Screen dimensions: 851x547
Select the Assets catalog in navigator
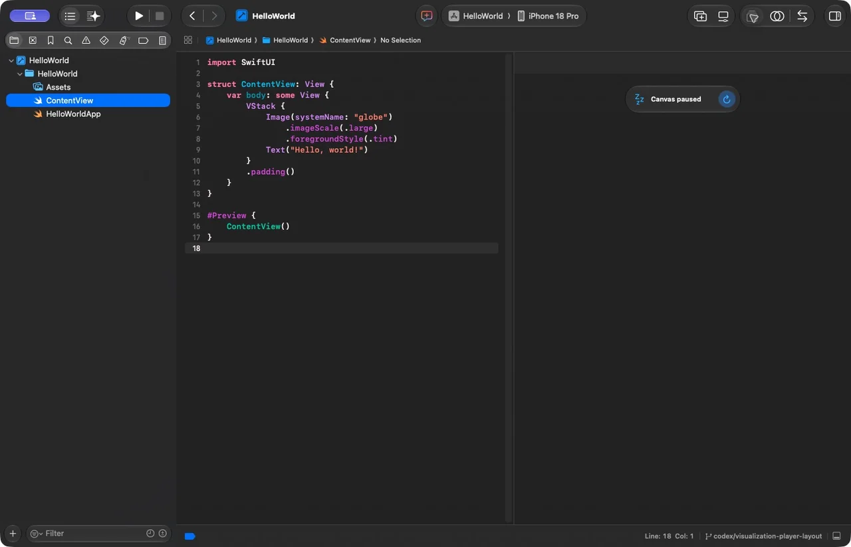[58, 87]
